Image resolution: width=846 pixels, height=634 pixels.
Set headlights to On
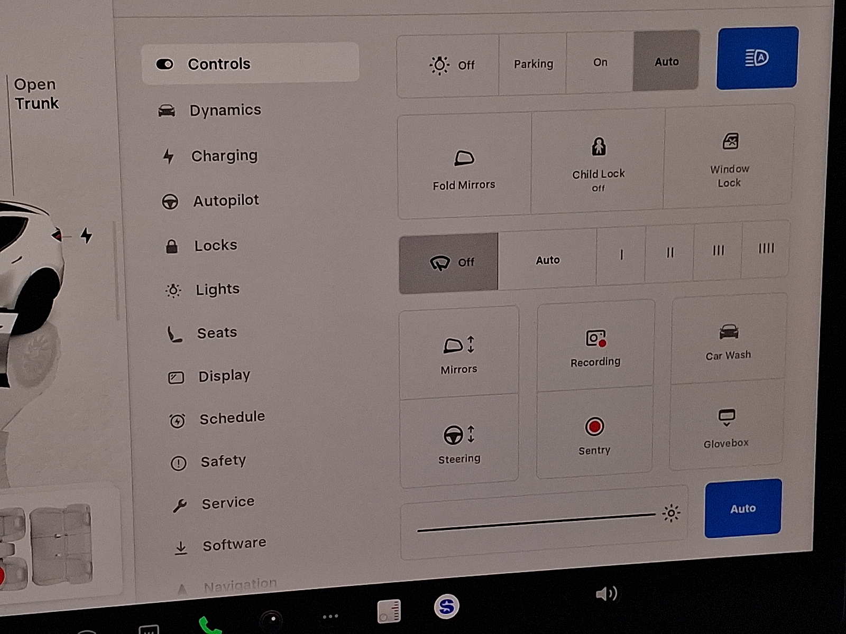pos(600,62)
